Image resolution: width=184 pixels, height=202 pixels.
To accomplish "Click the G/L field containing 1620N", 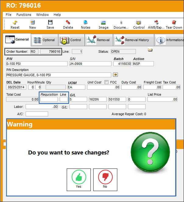I will [98, 99].
